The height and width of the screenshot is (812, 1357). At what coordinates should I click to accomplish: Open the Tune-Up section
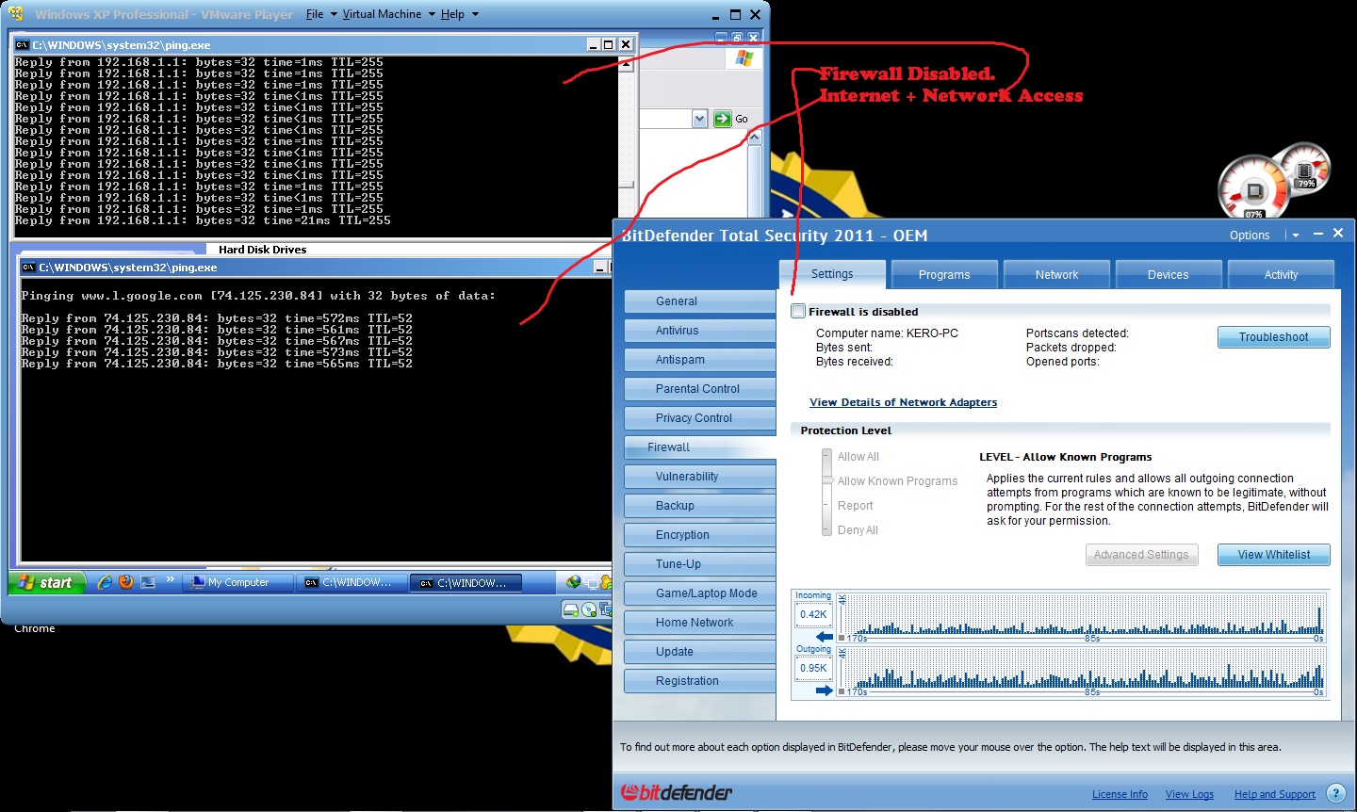point(699,564)
